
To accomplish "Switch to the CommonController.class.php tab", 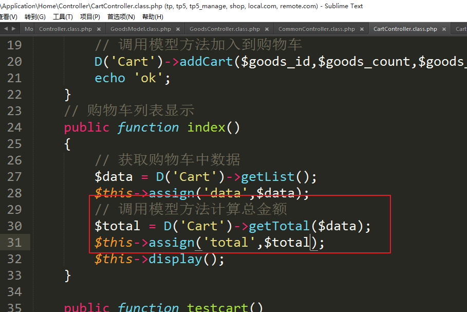I will [316, 29].
